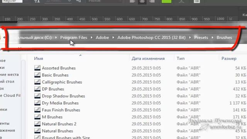Open the Regular font style dropdown
247x139 pixels.
12,1
